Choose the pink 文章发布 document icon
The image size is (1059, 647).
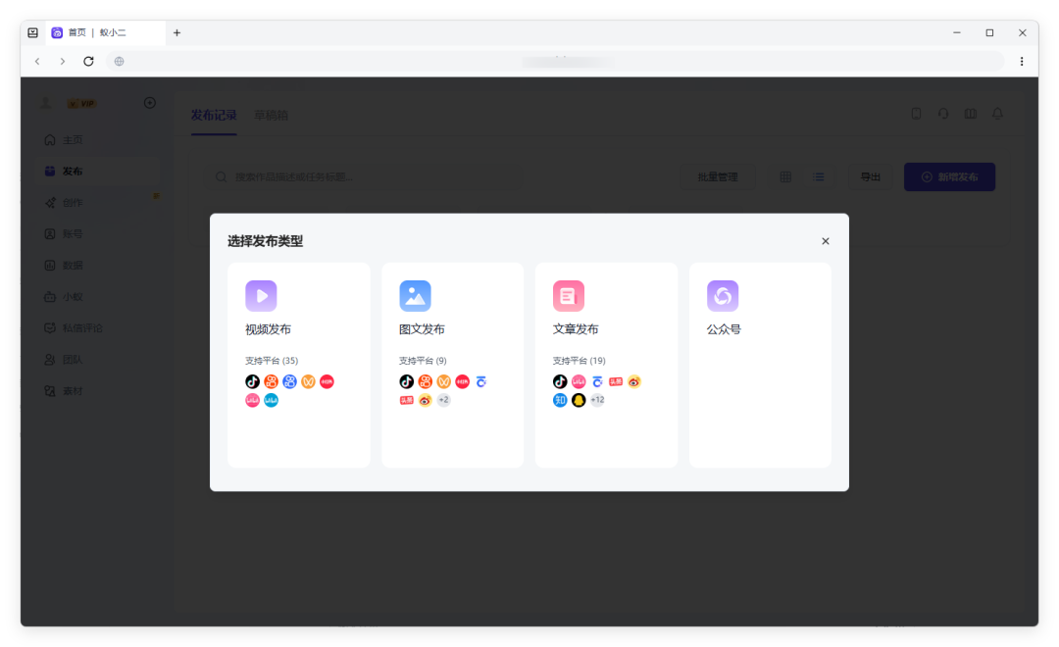coord(569,296)
